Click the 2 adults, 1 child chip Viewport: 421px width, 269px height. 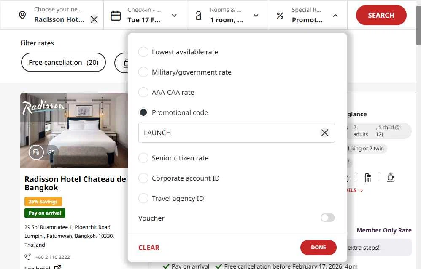379,131
